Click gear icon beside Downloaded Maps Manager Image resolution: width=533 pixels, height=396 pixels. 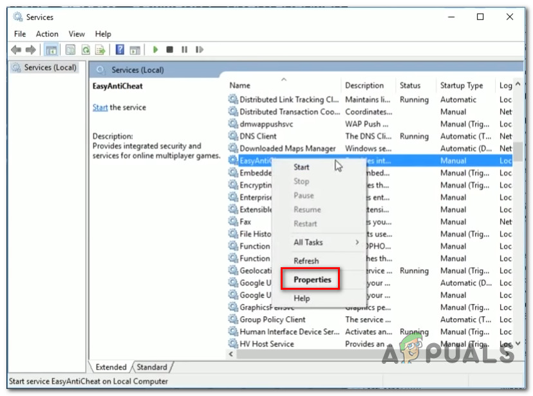tap(233, 148)
